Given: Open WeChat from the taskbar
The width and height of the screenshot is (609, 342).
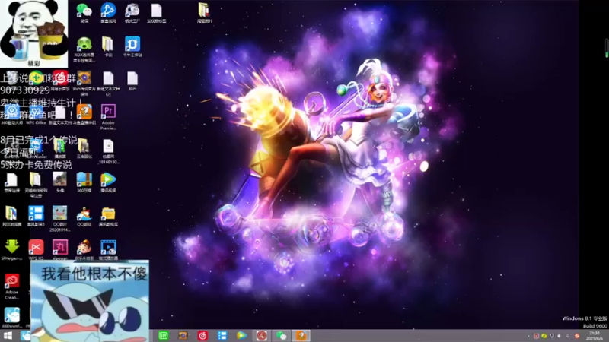Looking at the screenshot, I should [x=281, y=336].
